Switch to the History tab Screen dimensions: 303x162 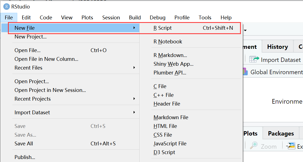277,46
